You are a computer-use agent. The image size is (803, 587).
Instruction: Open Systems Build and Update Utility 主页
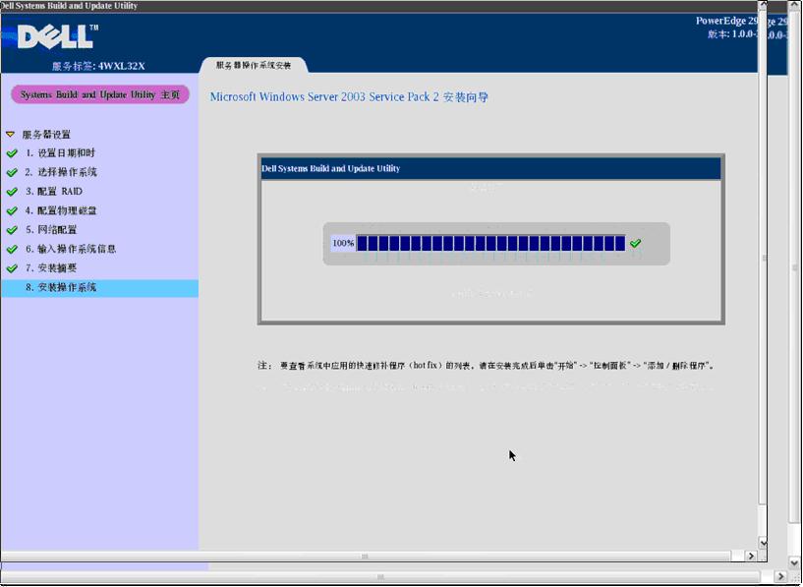(100, 94)
